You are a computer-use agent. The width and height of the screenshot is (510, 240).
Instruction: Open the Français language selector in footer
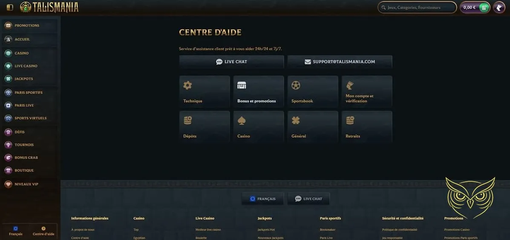coord(263,199)
